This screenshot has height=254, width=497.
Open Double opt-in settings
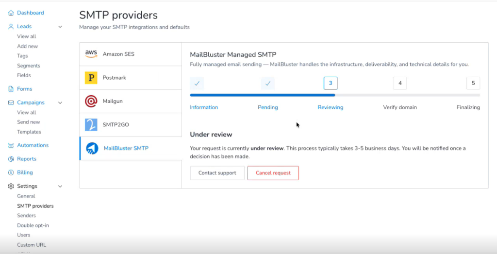pyautogui.click(x=33, y=225)
